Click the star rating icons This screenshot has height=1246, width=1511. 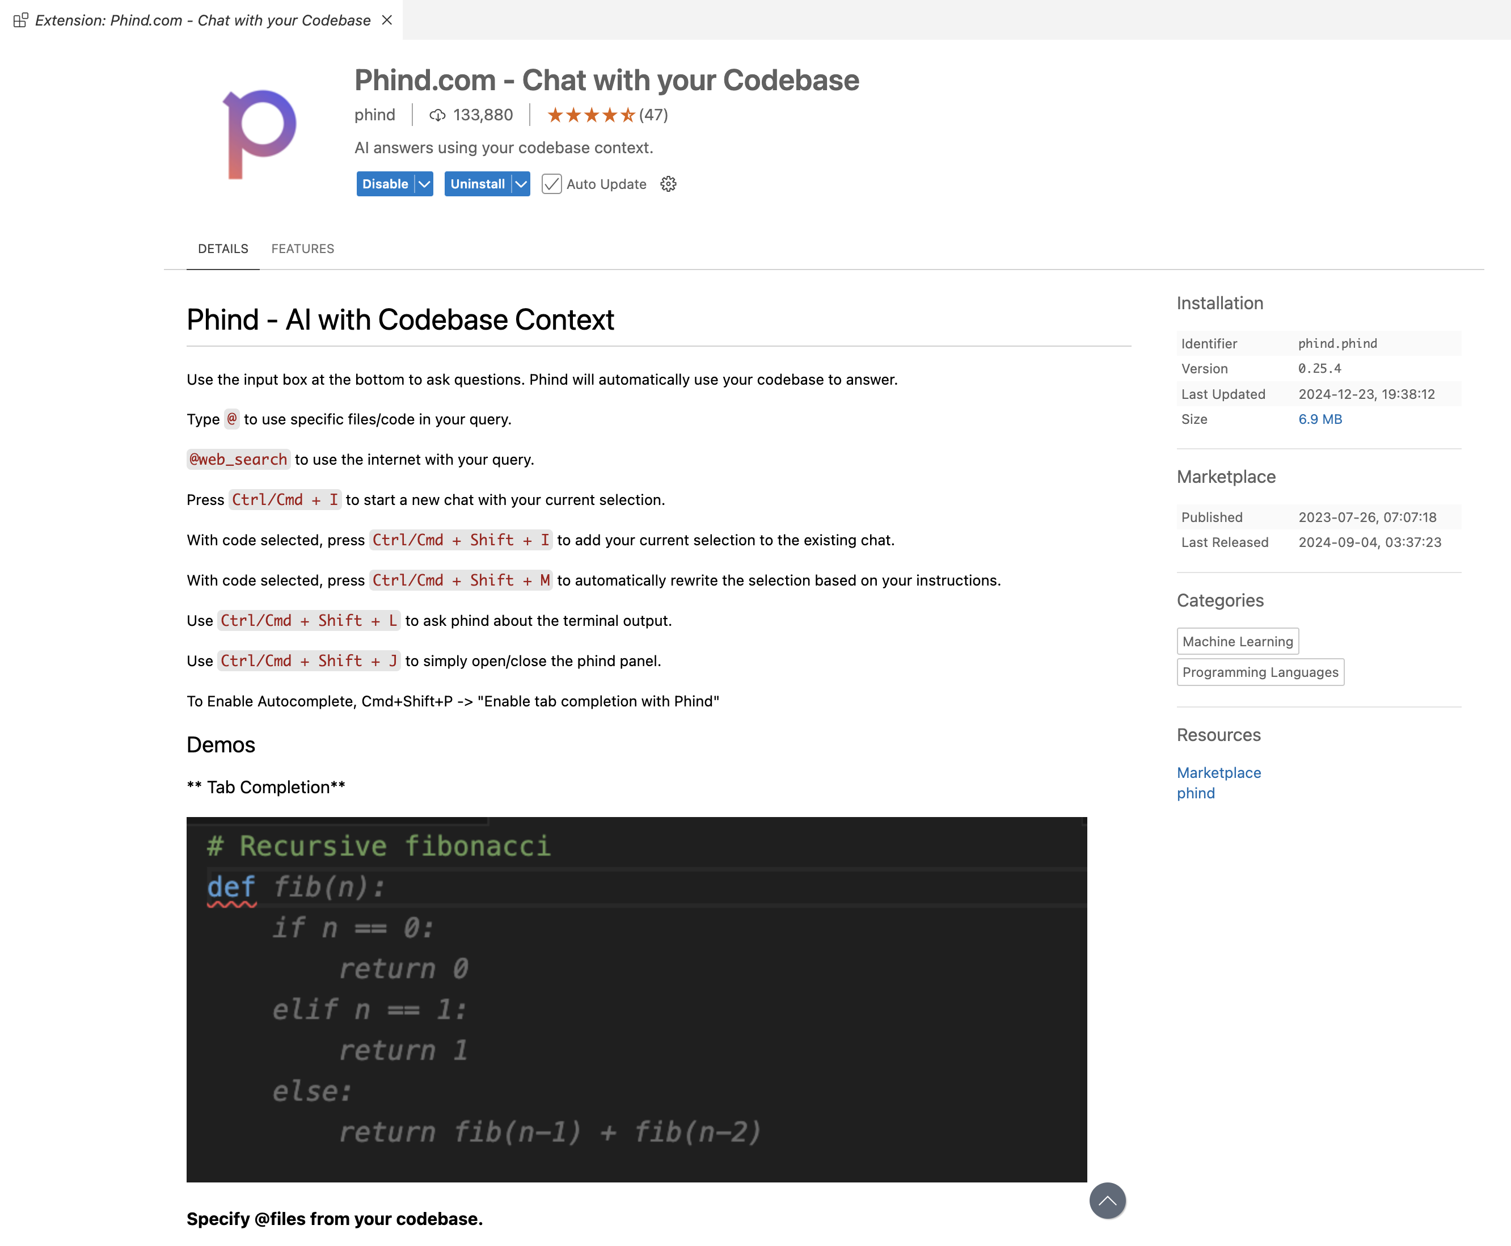coord(590,116)
